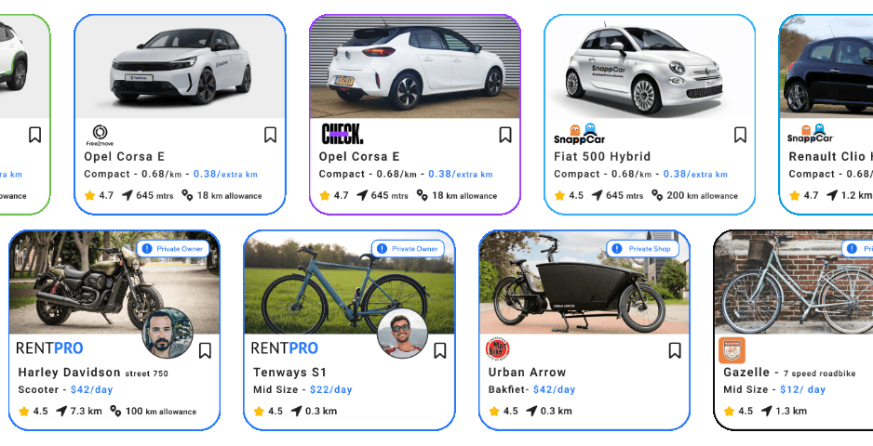
Task: Click the Mac Bike shop logo
Action: [x=497, y=349]
